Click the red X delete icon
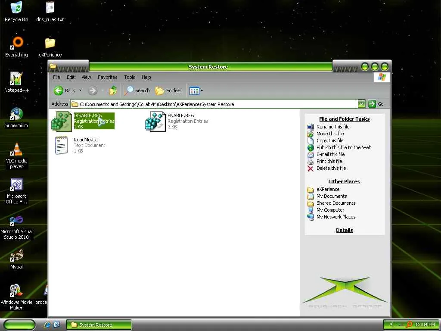 (311, 169)
